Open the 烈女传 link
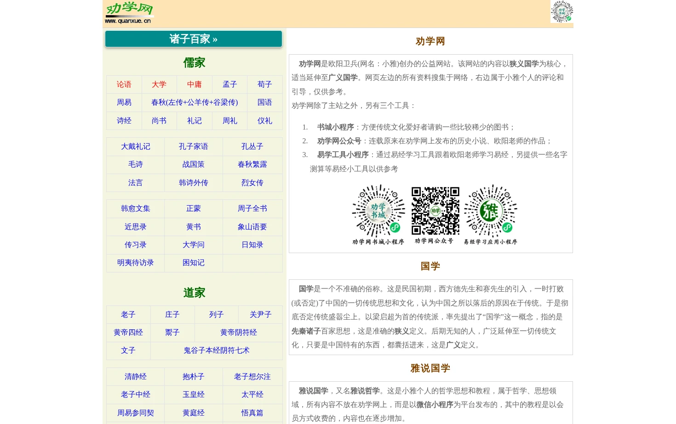Image resolution: width=676 pixels, height=424 pixels. pos(252,183)
